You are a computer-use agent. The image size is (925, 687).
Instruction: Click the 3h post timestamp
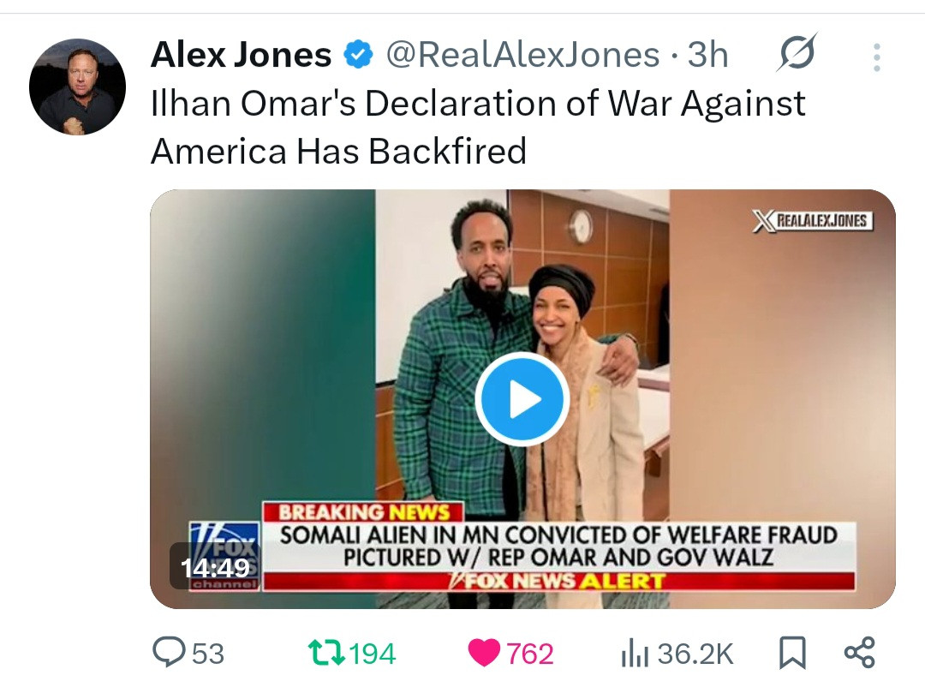click(x=708, y=55)
